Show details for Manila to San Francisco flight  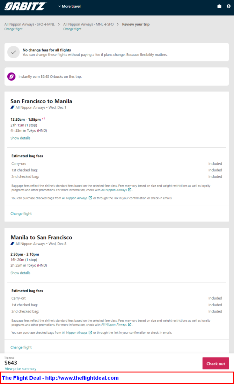[20, 273]
